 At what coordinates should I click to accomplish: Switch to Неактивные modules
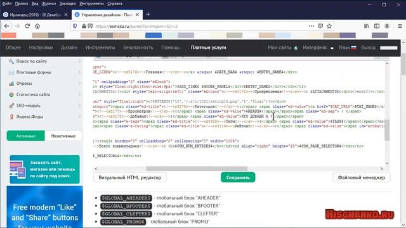[63, 136]
